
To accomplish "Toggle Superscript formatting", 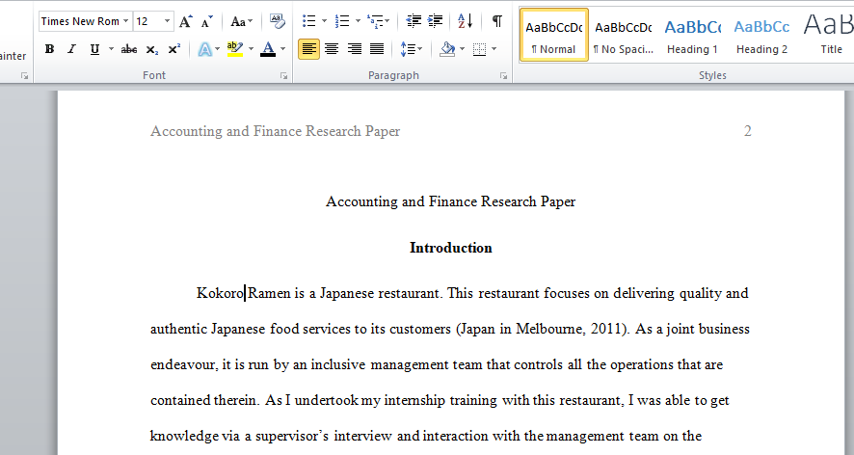I will [x=174, y=49].
